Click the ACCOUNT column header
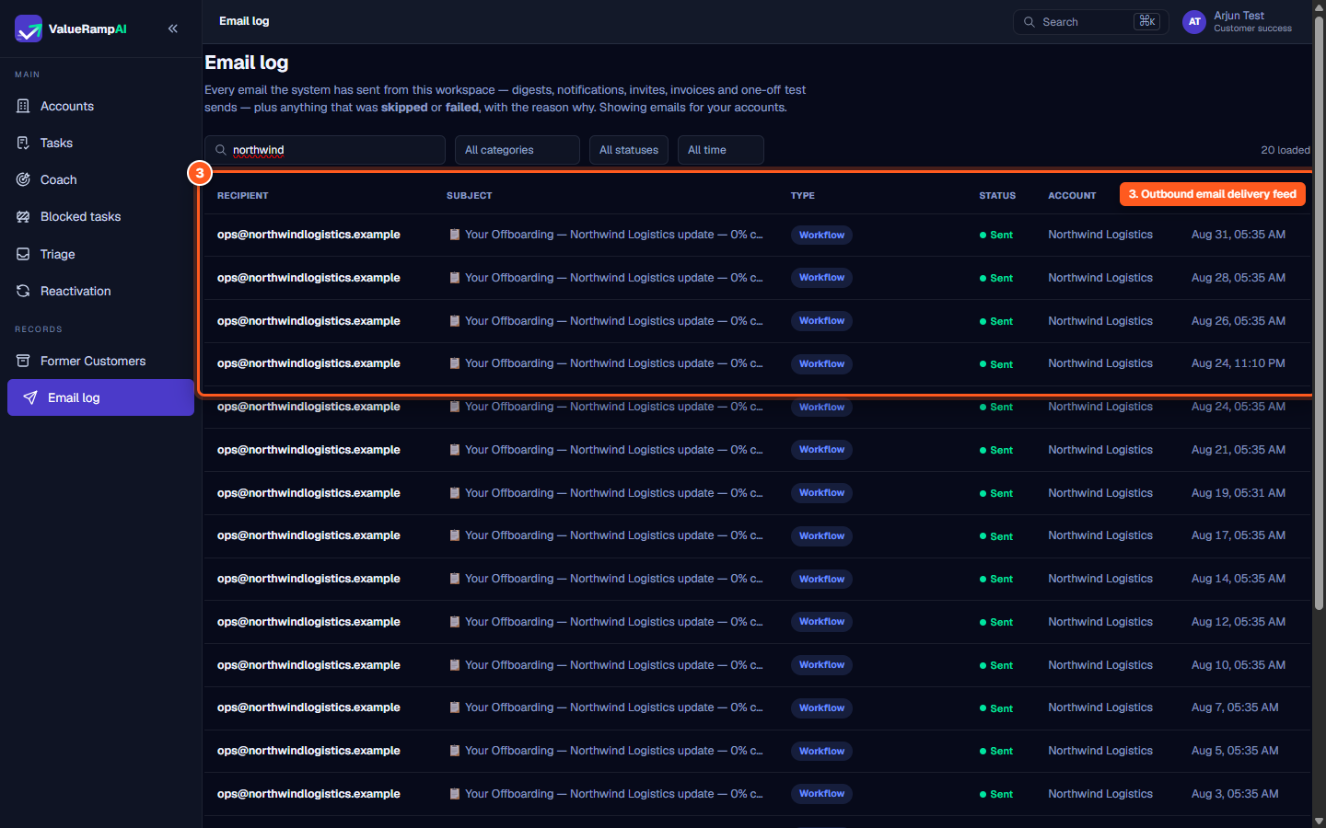1326x828 pixels. (1072, 196)
